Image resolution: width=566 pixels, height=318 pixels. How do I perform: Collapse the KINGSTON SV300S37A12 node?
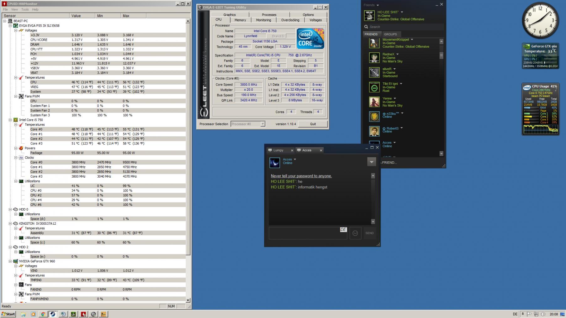(x=10, y=224)
